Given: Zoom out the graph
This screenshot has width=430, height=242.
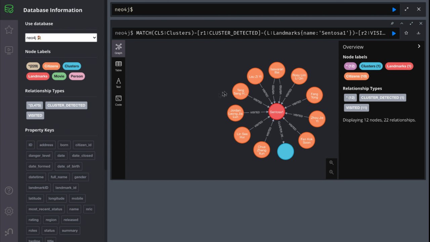Looking at the screenshot, I should click(331, 172).
